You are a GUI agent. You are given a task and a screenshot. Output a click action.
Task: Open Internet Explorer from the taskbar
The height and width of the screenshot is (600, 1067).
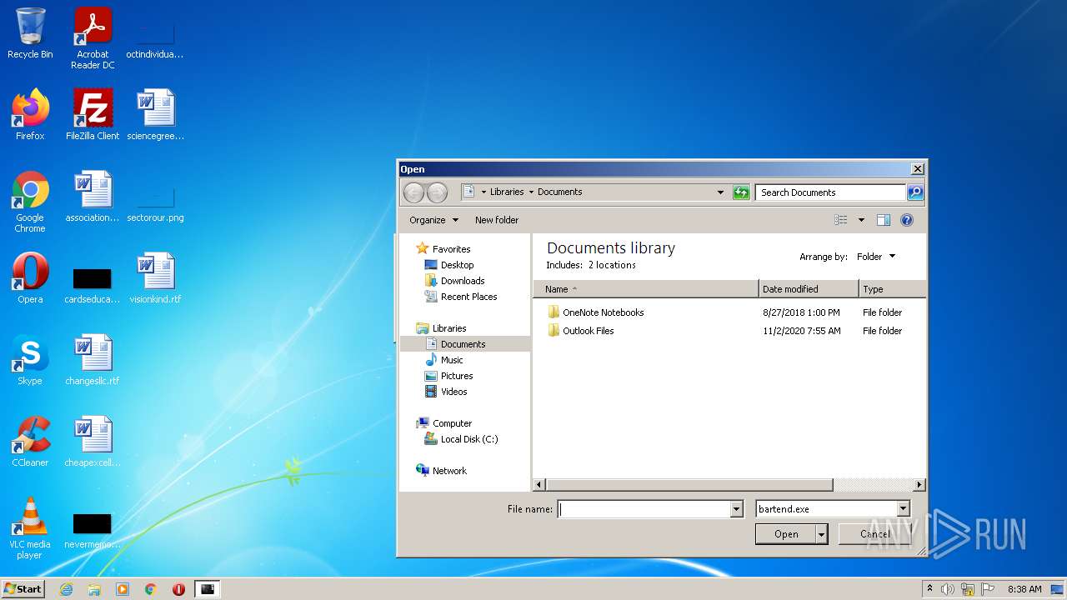click(66, 589)
